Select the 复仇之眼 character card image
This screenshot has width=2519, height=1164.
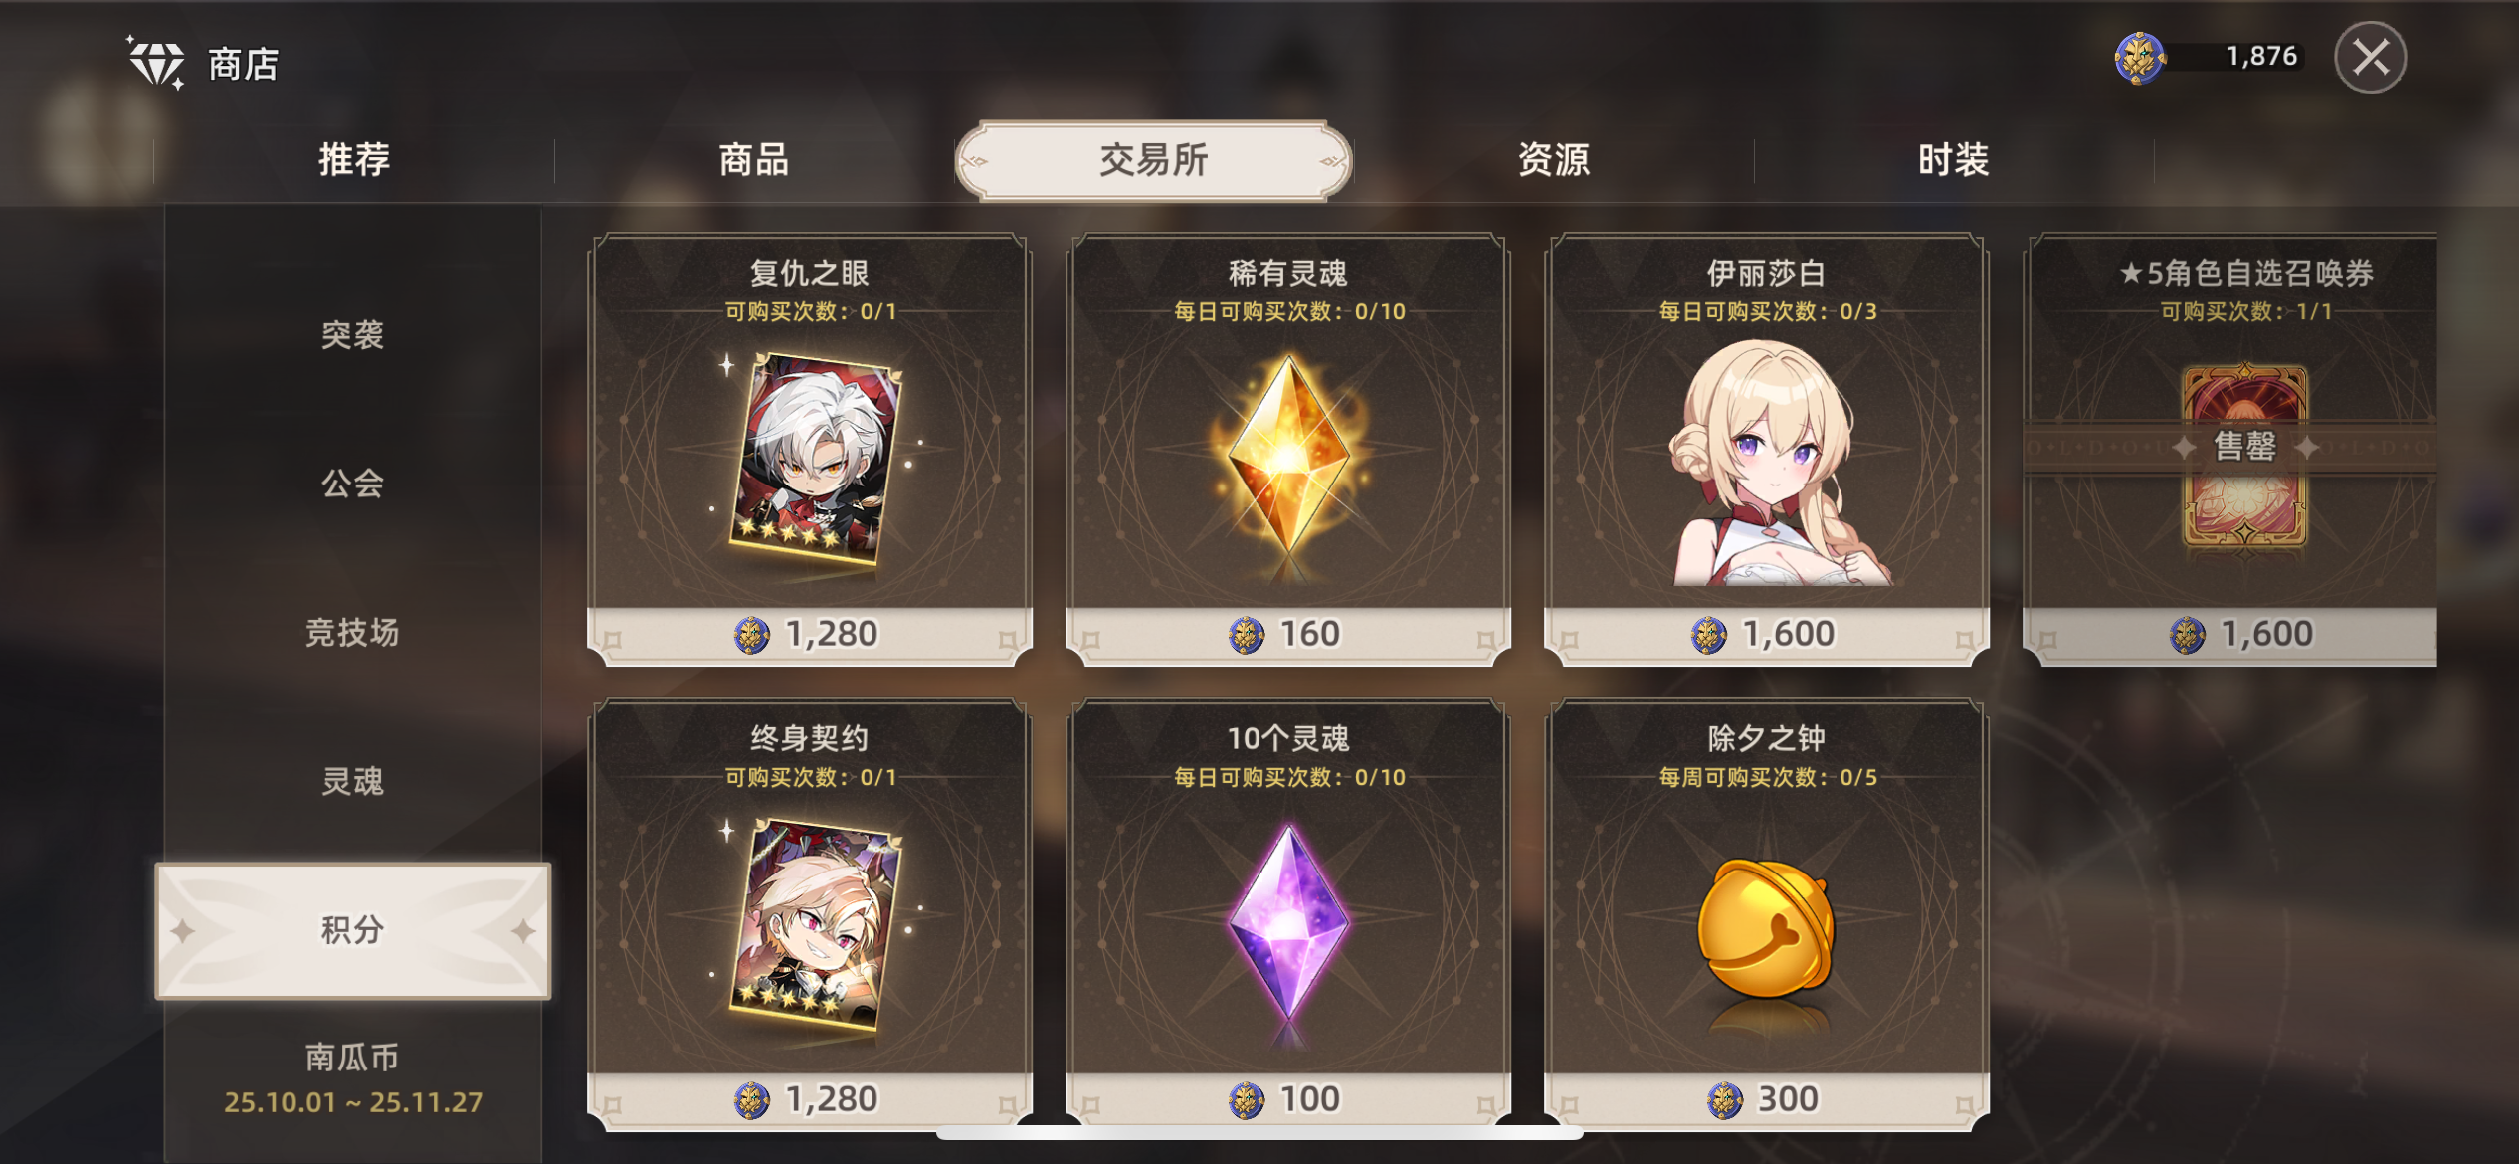[816, 458]
